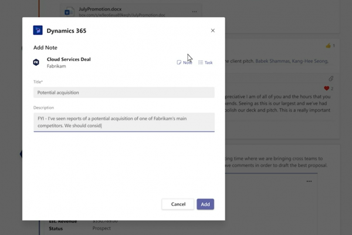Image resolution: width=352 pixels, height=235 pixels.
Task: Click the Kang-Hee Seong mention in background
Action: pyautogui.click(x=310, y=61)
